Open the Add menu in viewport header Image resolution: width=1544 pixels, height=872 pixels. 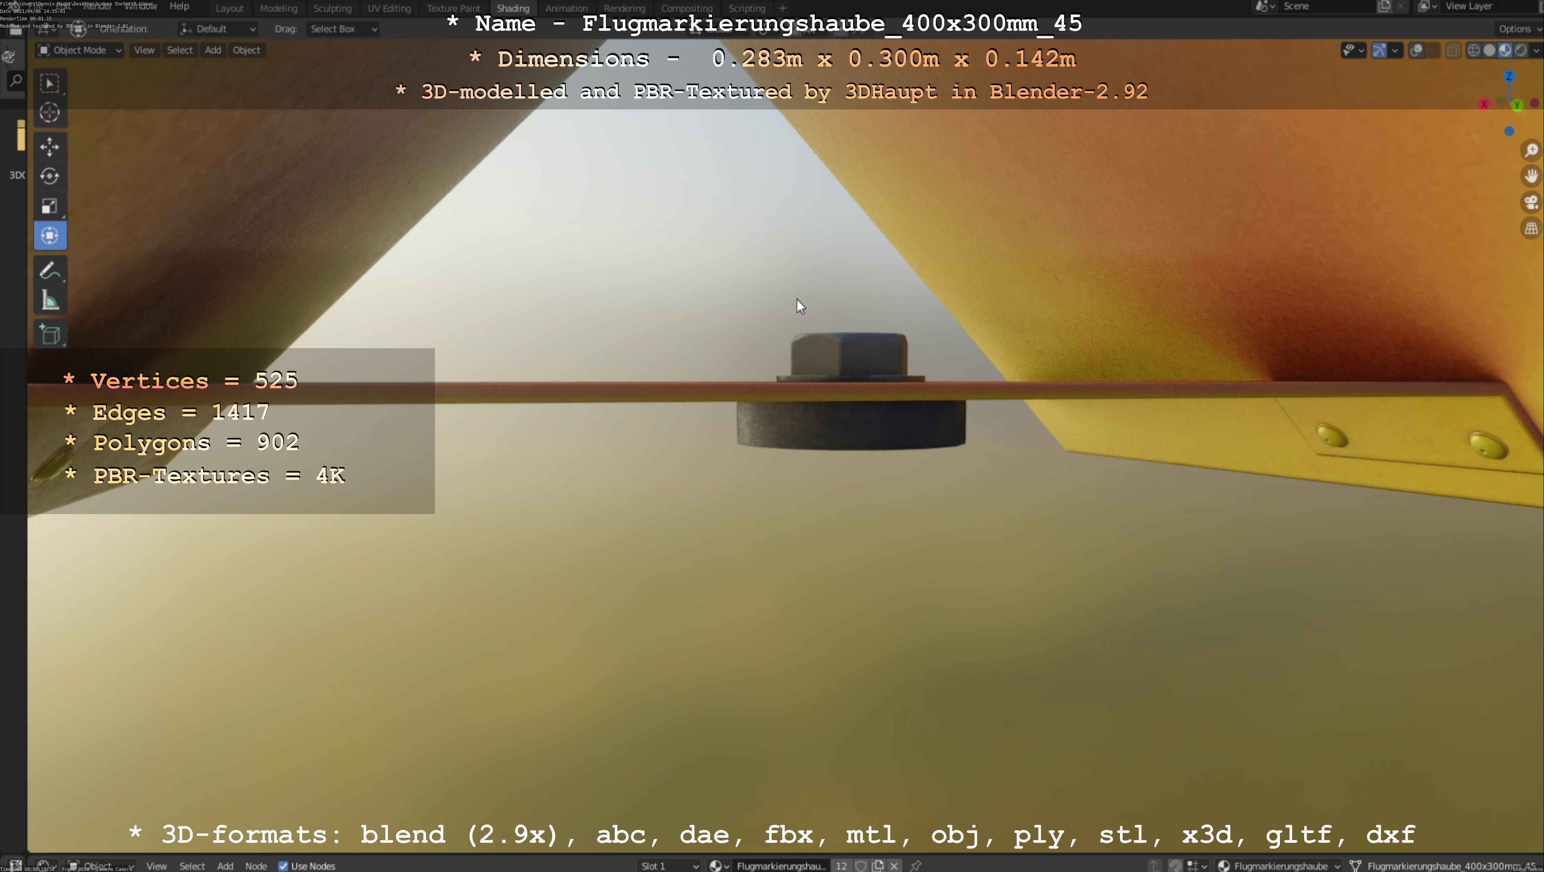(x=213, y=50)
